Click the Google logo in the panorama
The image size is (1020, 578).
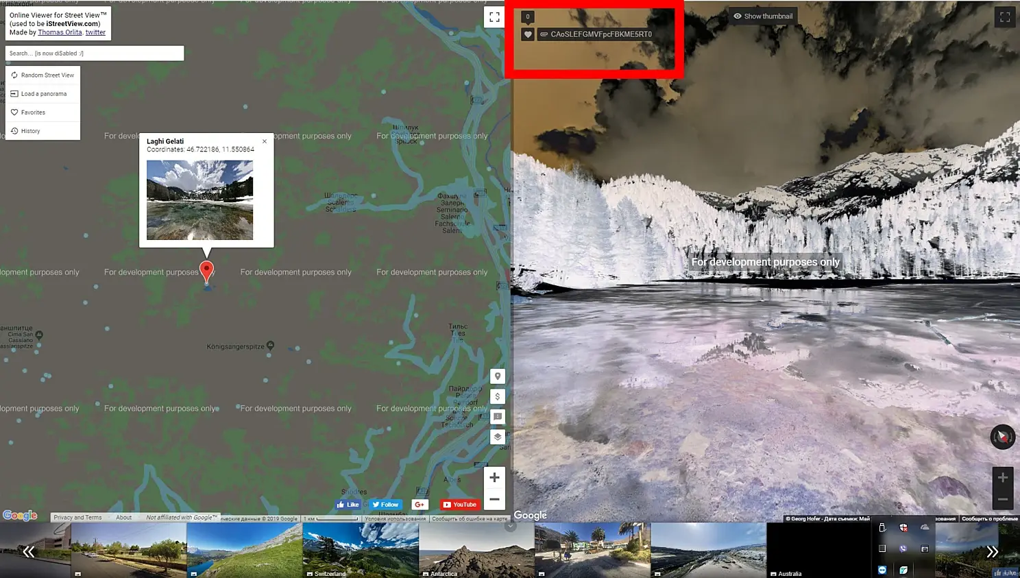(531, 516)
